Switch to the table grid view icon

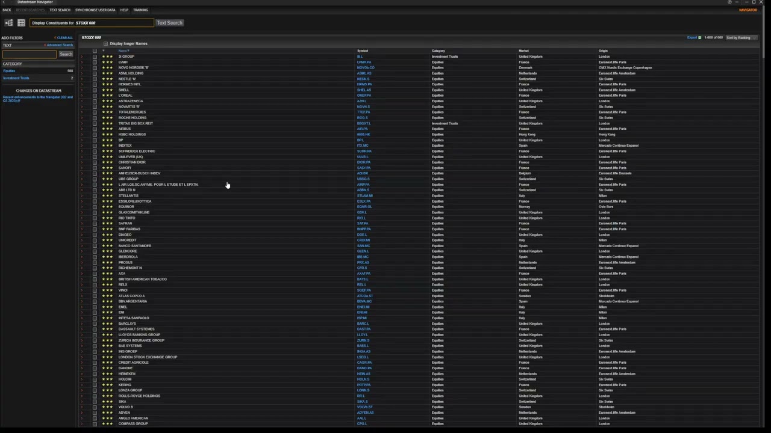(x=21, y=23)
